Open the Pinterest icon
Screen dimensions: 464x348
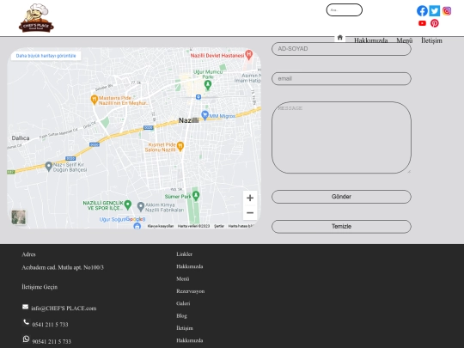pos(435,23)
